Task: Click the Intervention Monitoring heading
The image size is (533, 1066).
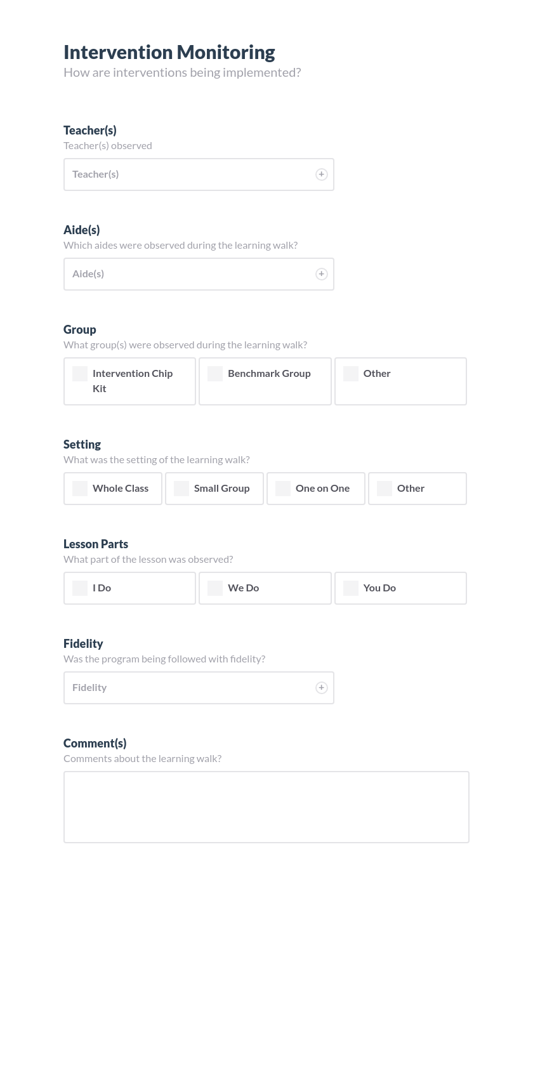Action: 169,52
